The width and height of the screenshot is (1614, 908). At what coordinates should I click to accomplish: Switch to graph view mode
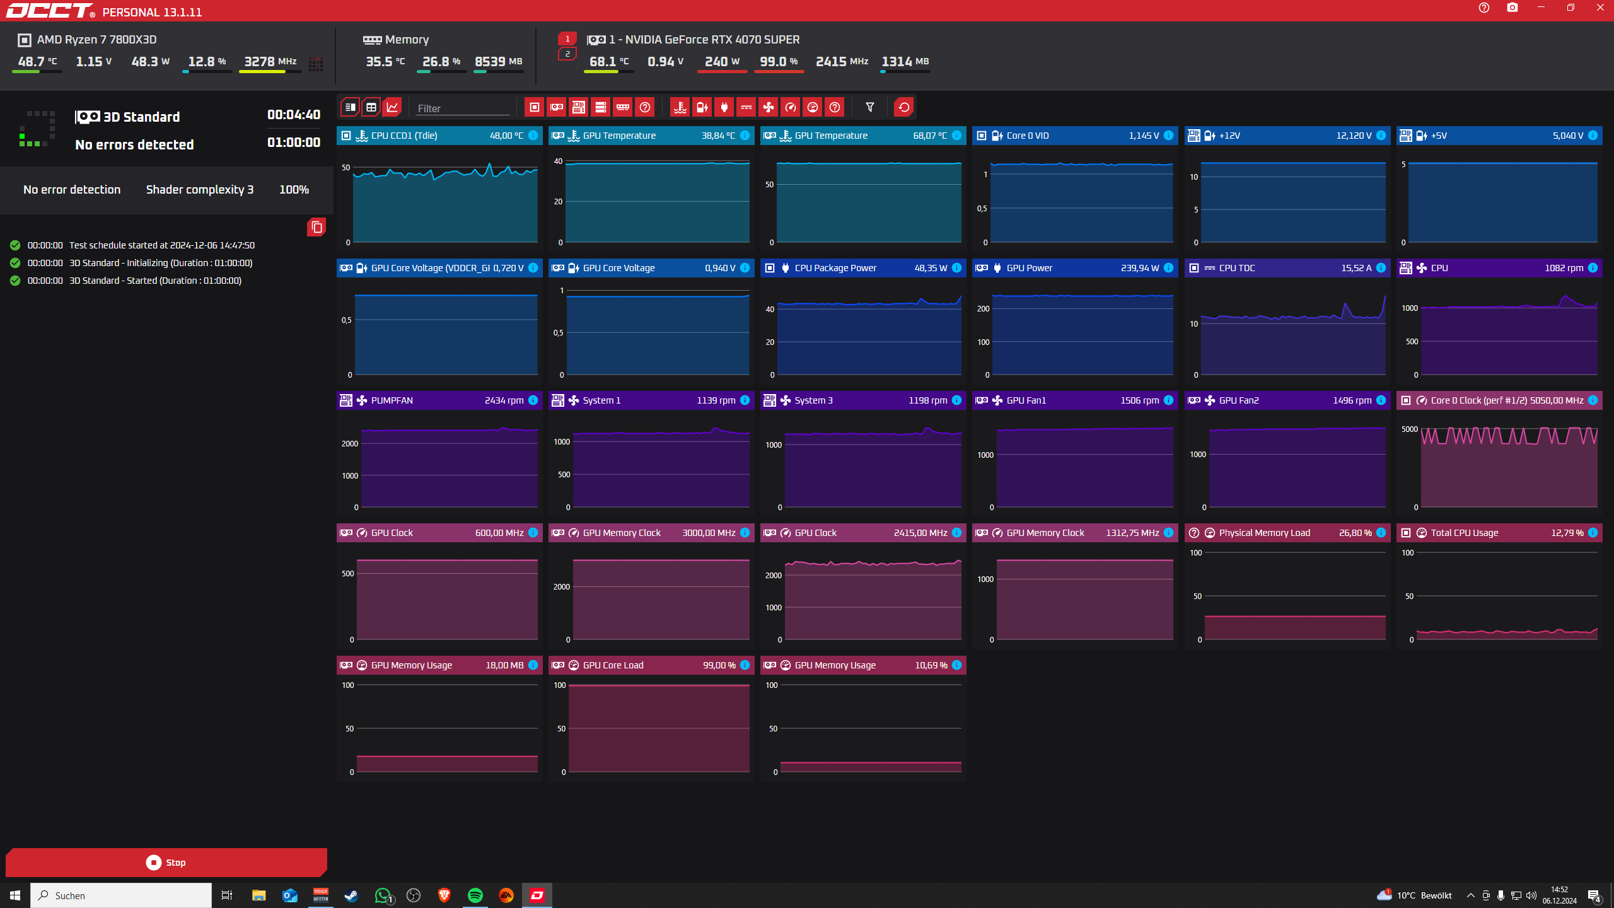click(392, 107)
